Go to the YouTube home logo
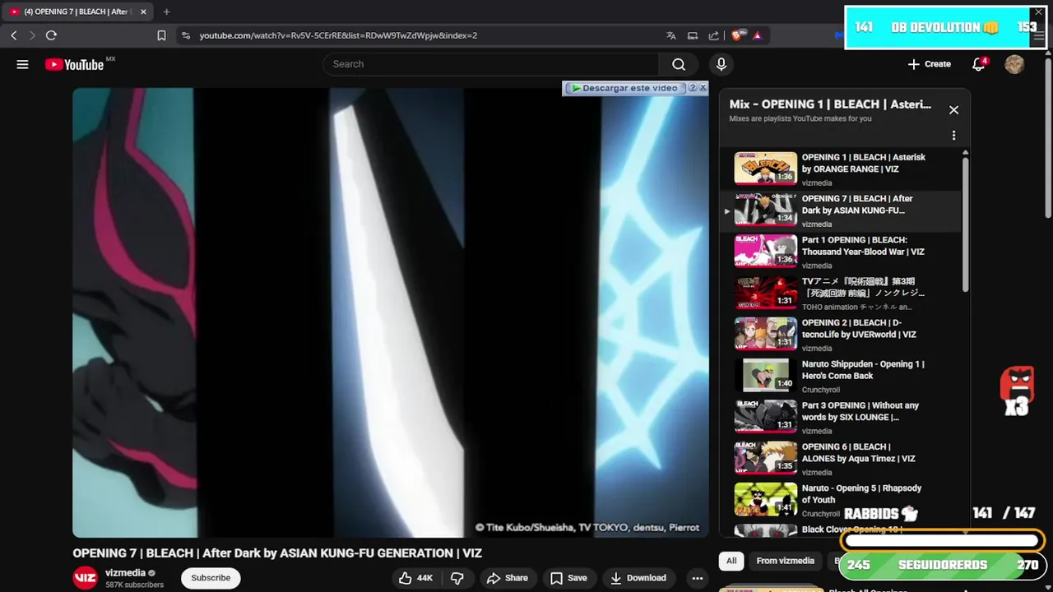 [x=74, y=64]
